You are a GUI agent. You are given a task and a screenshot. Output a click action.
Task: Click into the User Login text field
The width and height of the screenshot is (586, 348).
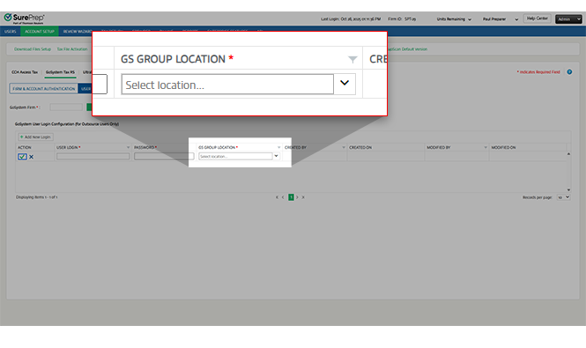click(93, 156)
